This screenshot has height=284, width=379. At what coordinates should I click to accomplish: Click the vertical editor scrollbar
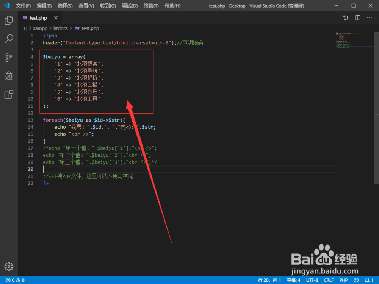pyautogui.click(x=376, y=108)
